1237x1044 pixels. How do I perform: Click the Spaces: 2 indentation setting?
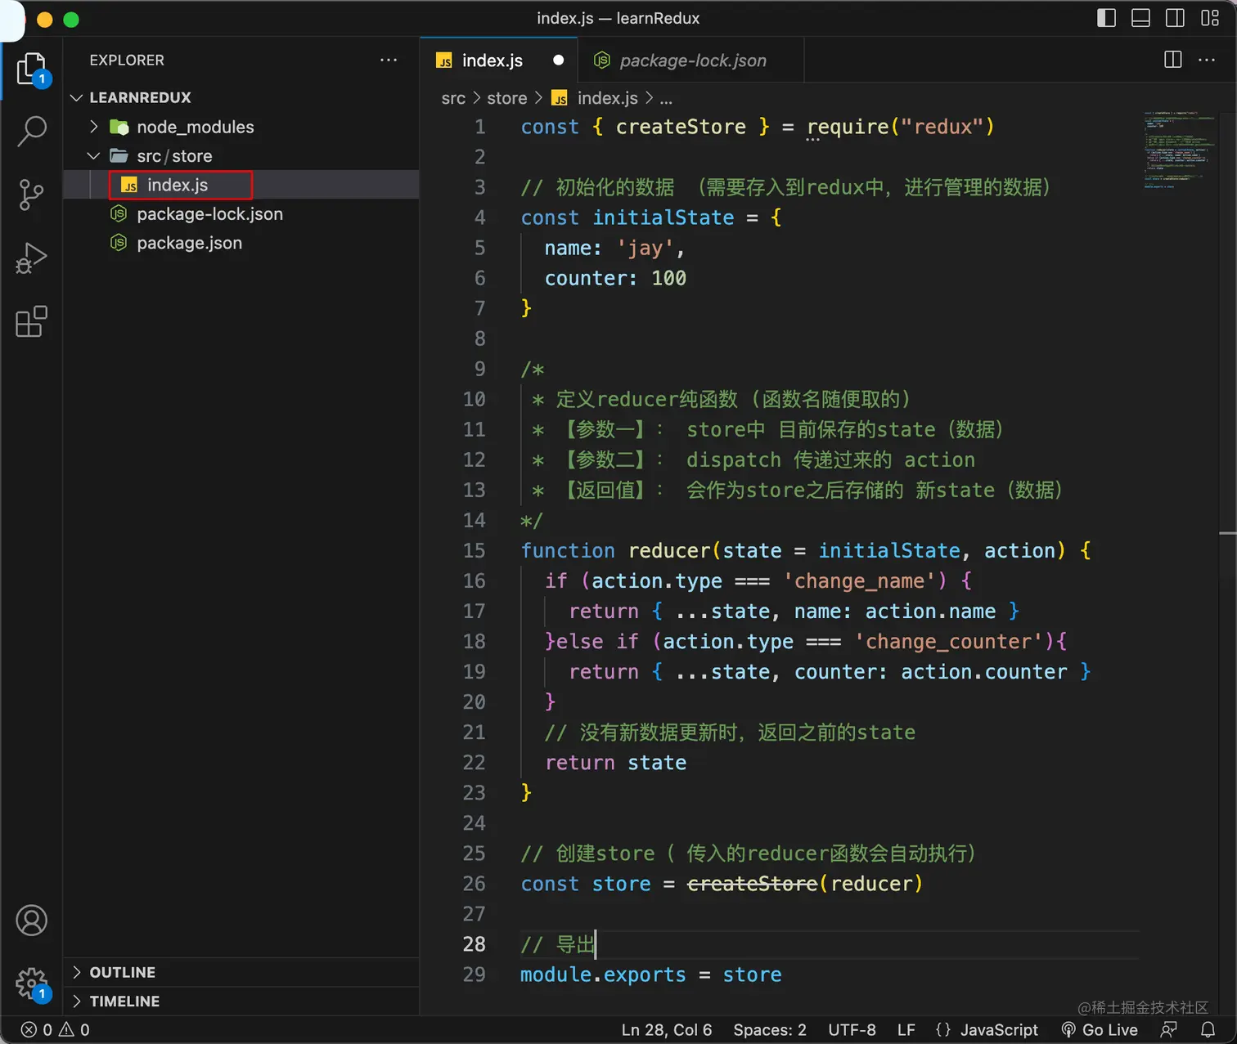[x=769, y=1029]
